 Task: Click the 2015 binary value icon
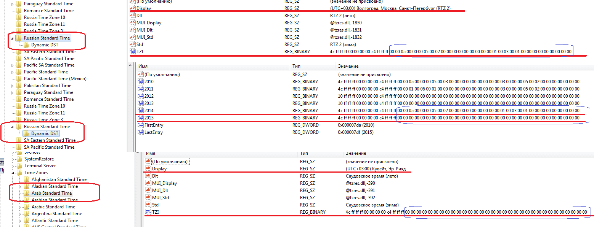click(x=141, y=118)
